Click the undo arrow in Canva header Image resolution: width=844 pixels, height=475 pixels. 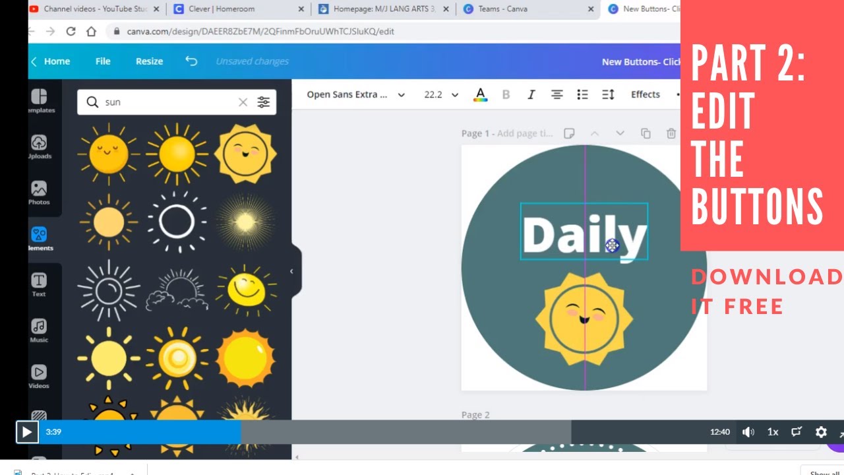click(x=191, y=61)
